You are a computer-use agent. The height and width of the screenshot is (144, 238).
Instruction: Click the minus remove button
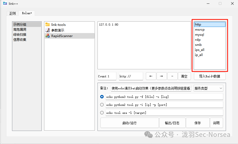click(172, 76)
